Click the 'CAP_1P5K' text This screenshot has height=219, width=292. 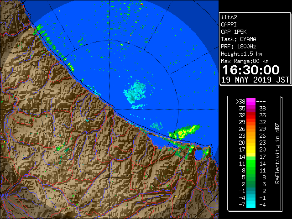[234, 32]
